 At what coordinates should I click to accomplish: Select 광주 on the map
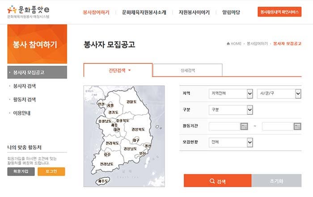(107, 154)
